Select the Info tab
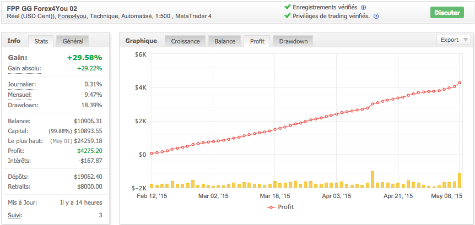Viewport: 475px width, 225px height. point(14,41)
